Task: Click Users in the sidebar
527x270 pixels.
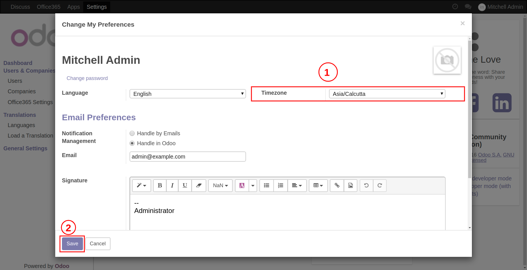Action: pos(15,81)
